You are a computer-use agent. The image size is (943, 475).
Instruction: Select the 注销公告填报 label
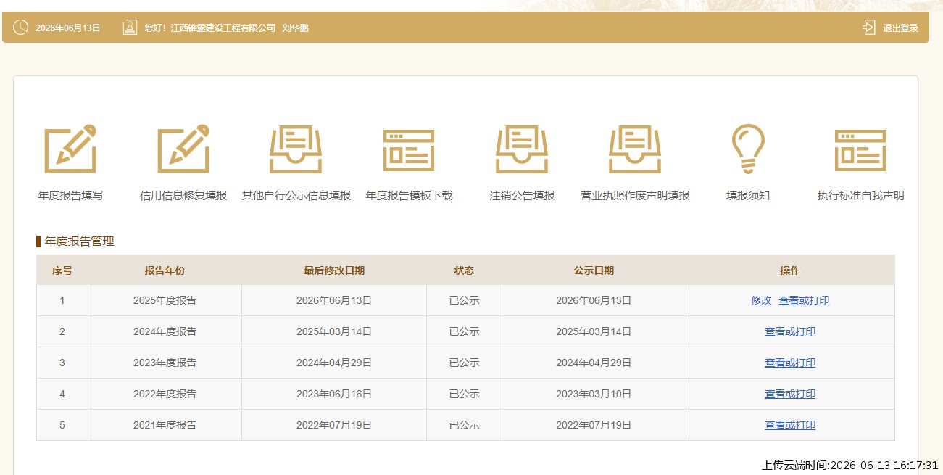[x=522, y=196]
